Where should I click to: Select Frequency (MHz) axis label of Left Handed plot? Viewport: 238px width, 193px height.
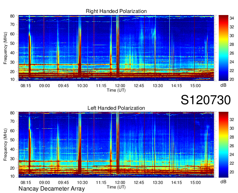5,145
